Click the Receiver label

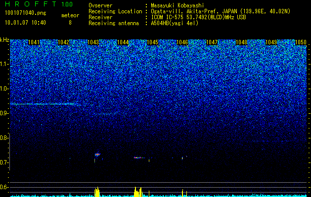click(100, 17)
